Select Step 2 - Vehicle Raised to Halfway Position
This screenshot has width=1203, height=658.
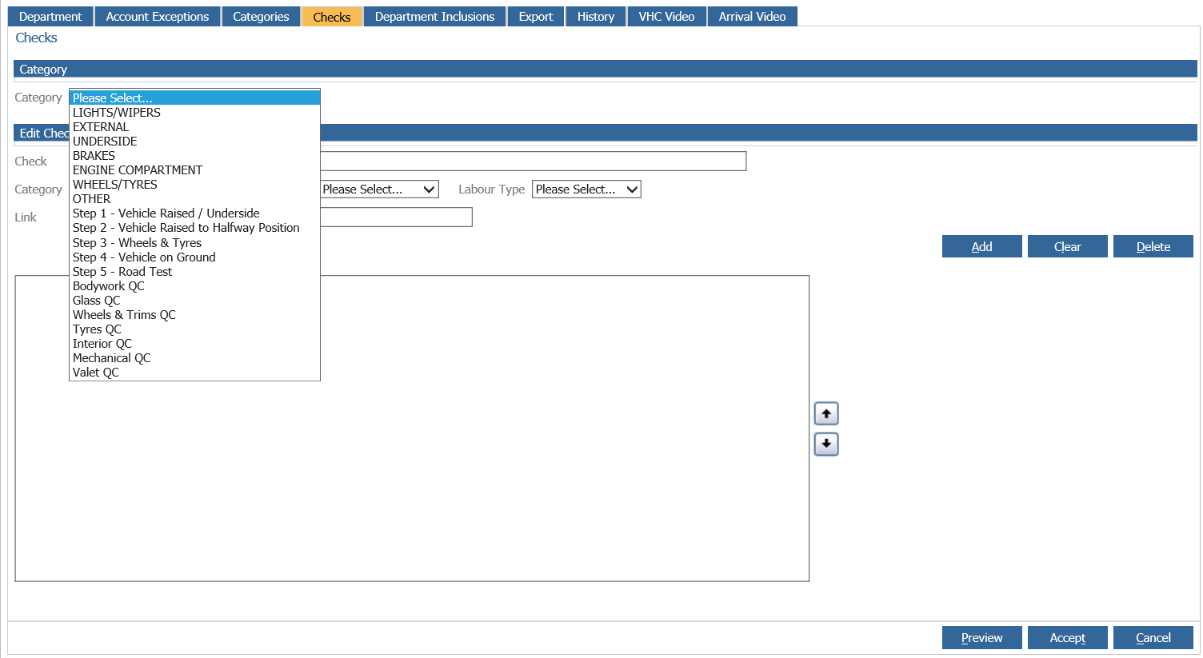[194, 227]
